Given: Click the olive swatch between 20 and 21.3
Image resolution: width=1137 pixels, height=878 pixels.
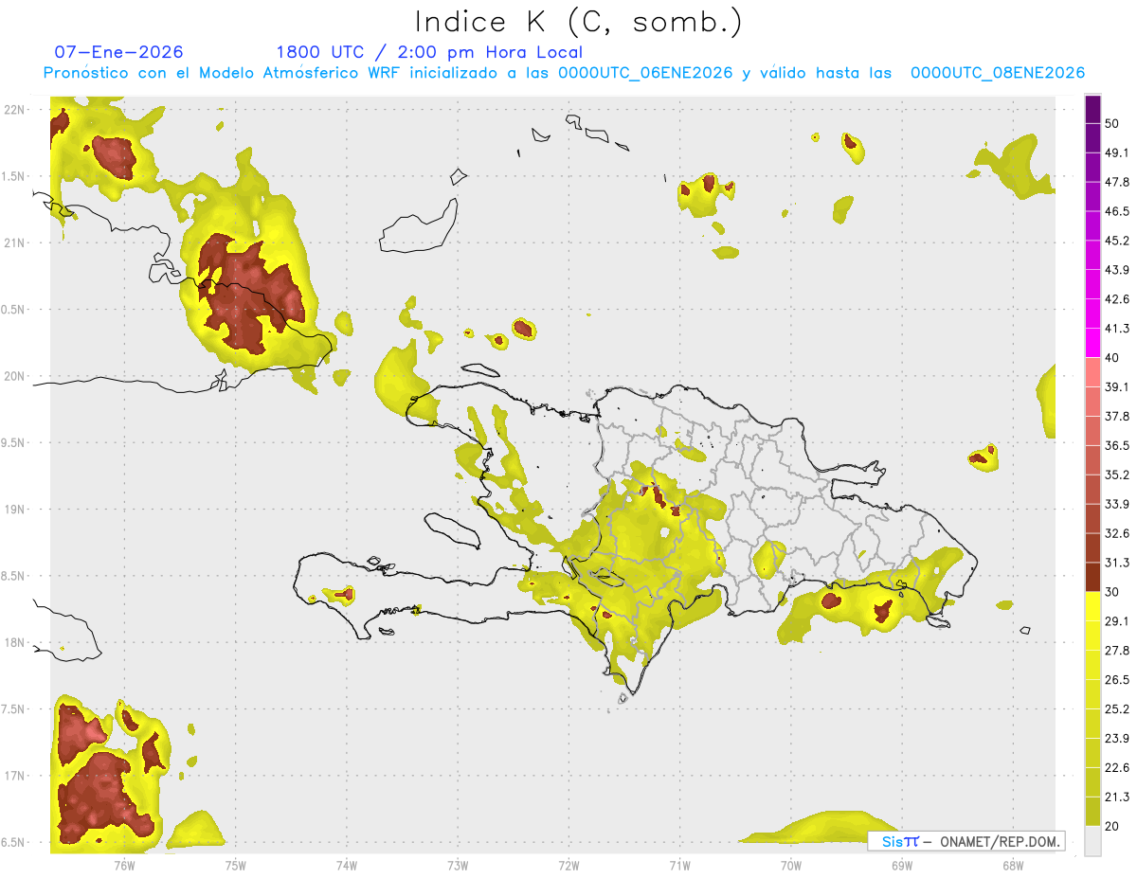Looking at the screenshot, I should point(1092,811).
